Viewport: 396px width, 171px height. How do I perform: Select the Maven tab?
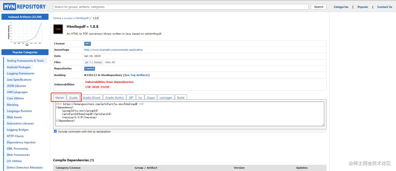tap(60, 98)
